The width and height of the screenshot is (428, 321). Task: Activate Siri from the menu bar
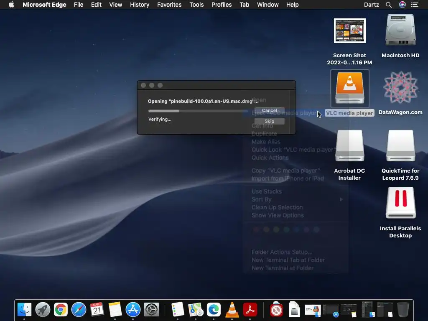pyautogui.click(x=403, y=5)
